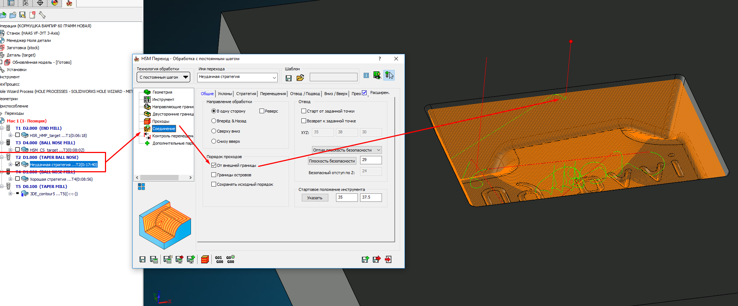This screenshot has height=306, width=738.
Task: Expand the HSM_CS_target operation node
Action: point(11,150)
